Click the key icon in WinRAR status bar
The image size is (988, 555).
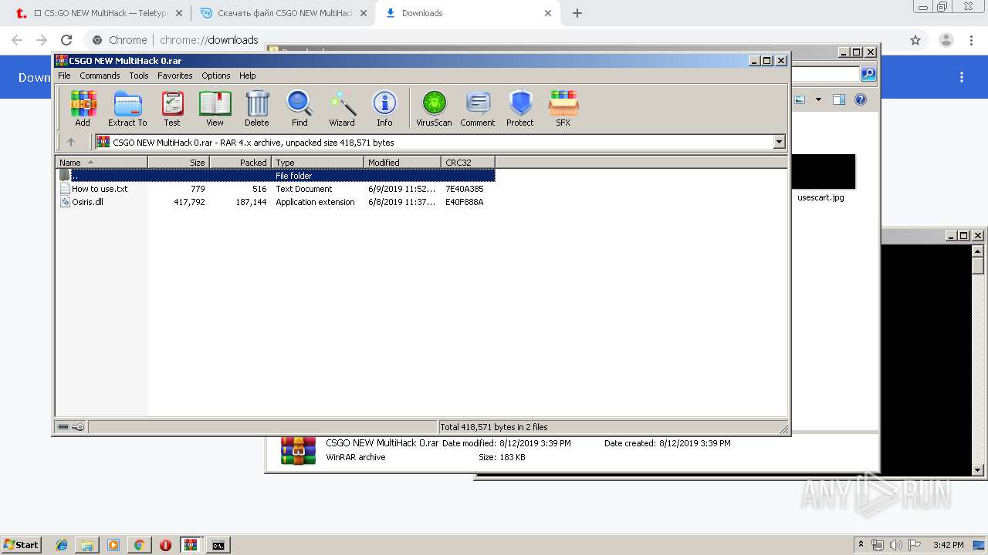[x=78, y=427]
